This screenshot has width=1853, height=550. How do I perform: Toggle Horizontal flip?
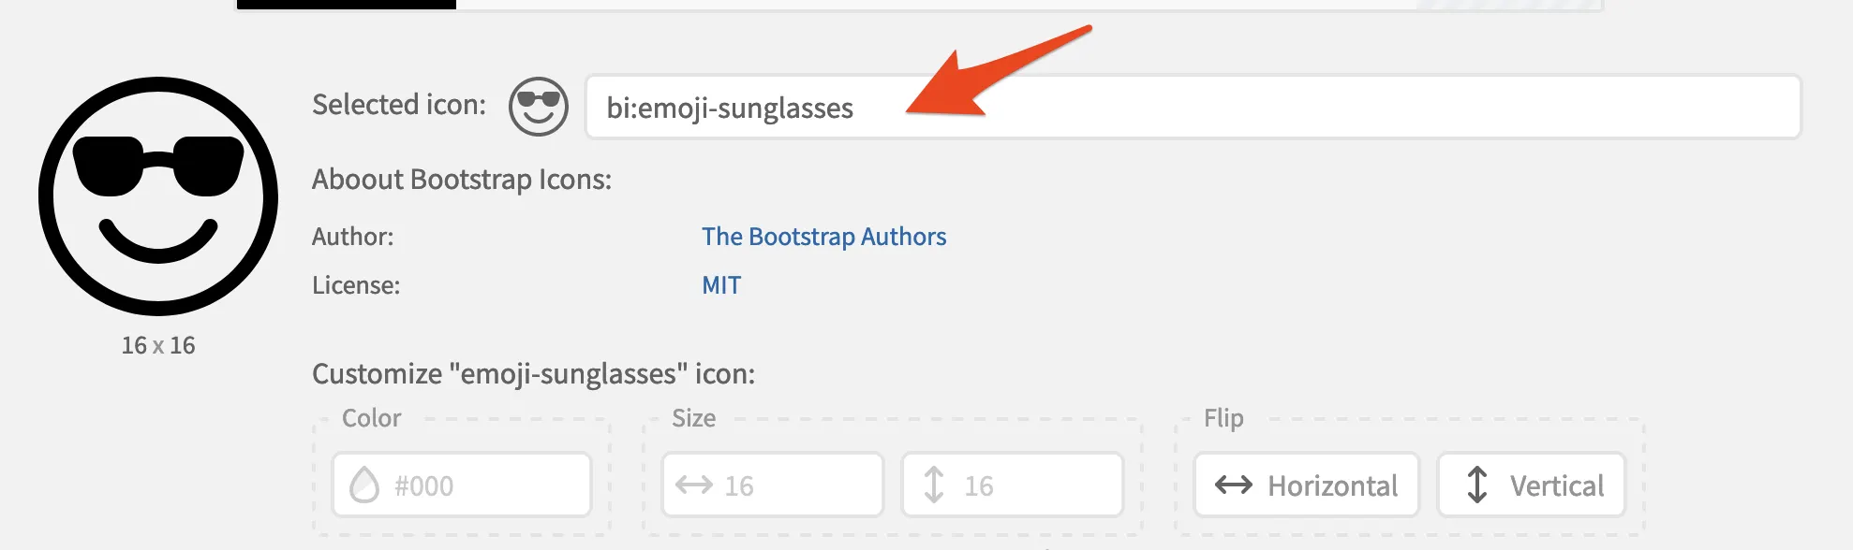click(1306, 485)
